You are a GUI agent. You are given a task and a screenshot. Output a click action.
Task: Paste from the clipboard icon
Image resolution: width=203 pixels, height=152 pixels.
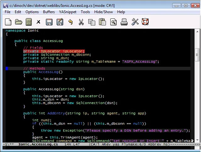click(102, 22)
